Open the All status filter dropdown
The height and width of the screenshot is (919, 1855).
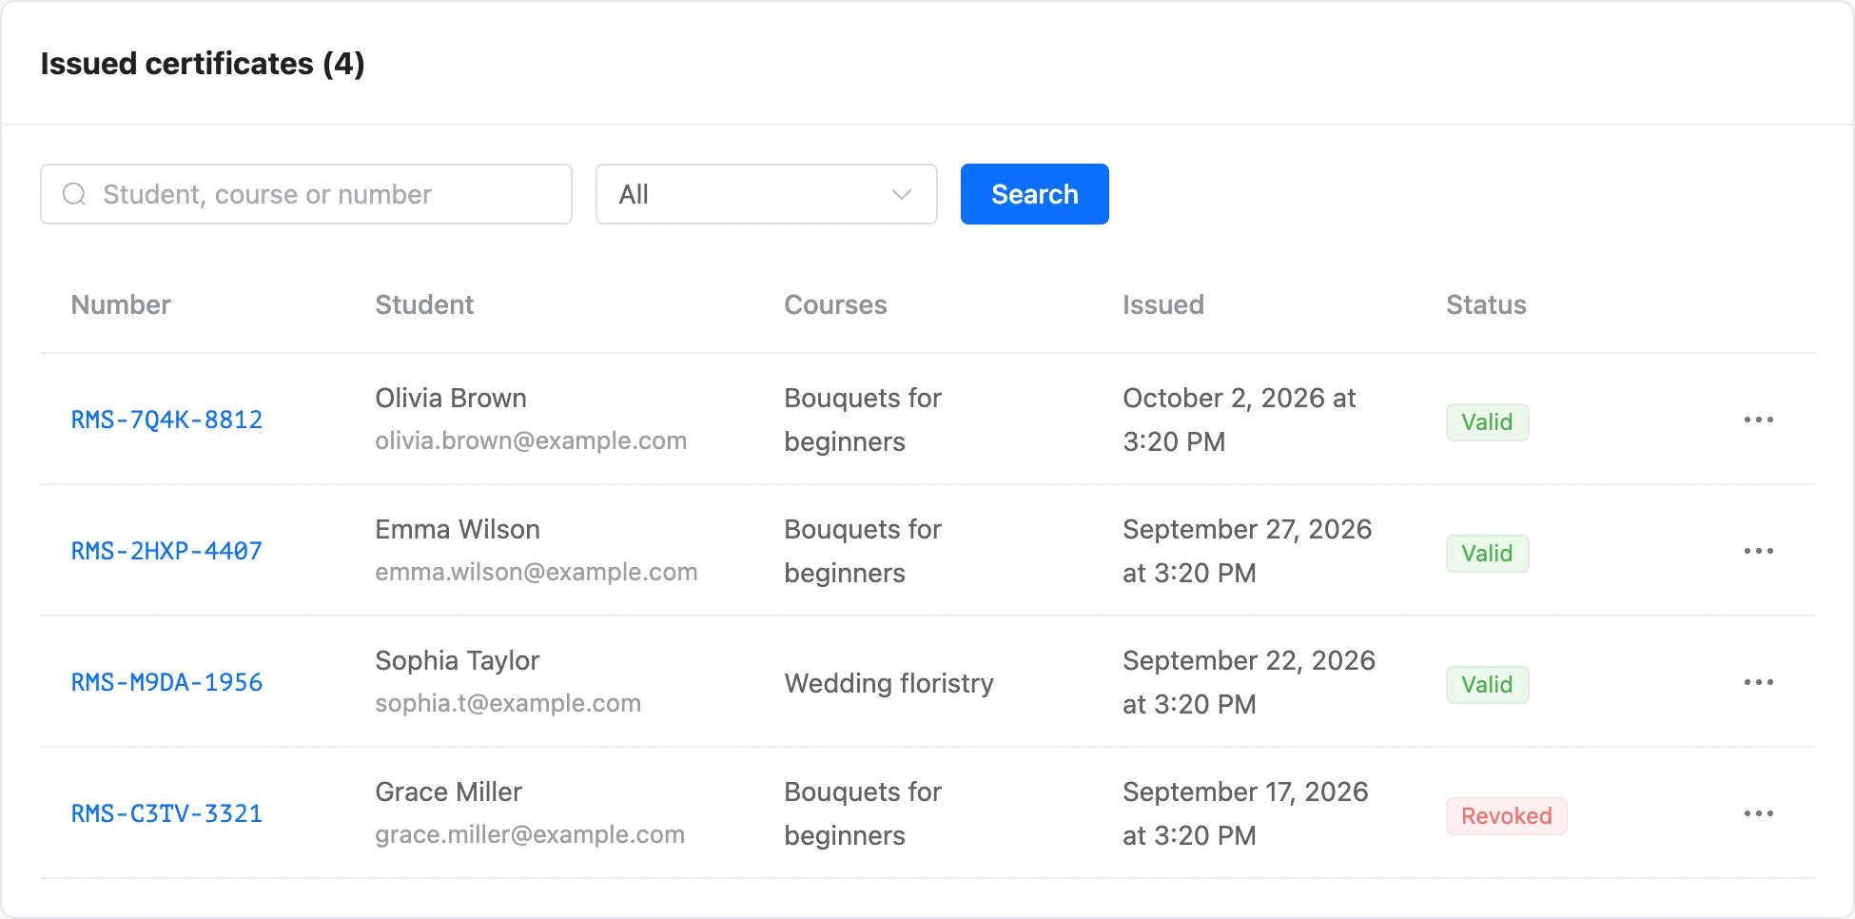pos(766,194)
